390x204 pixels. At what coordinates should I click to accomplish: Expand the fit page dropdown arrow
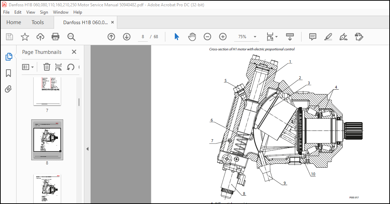[276, 37]
